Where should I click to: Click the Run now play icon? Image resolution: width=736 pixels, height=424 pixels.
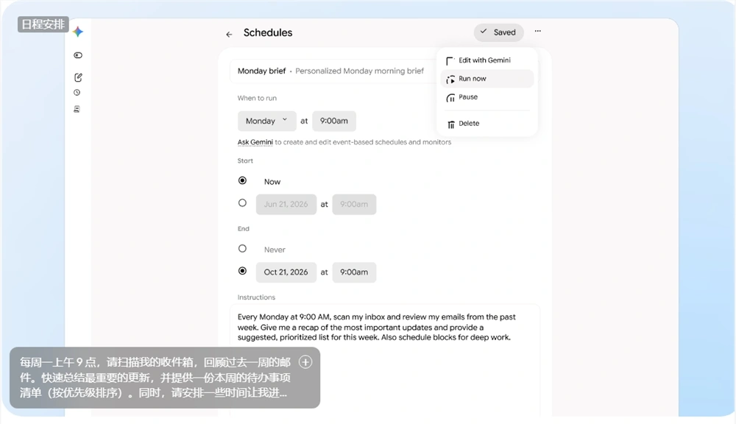450,79
